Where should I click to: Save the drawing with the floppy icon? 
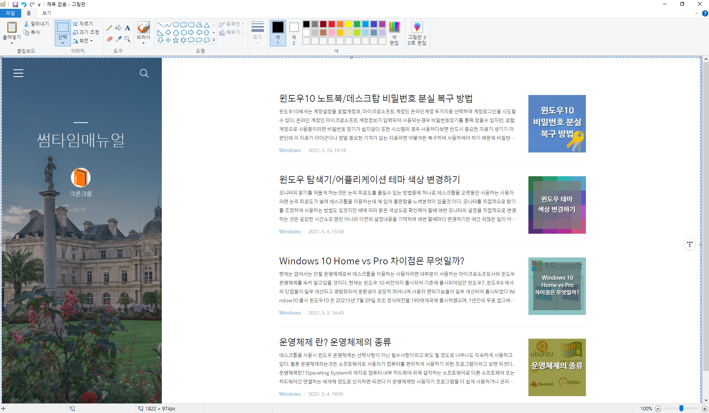pos(15,5)
